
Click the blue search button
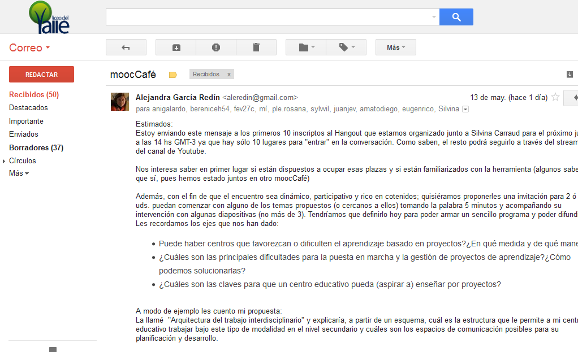click(456, 17)
